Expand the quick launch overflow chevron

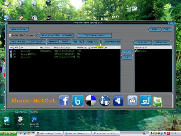pos(33,132)
